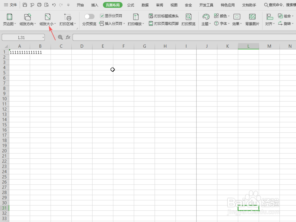
Task: Click 打印标题或表头 print titles
Action: [163, 16]
